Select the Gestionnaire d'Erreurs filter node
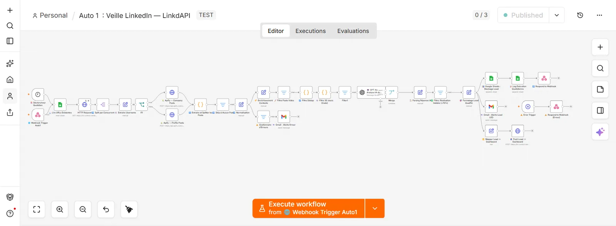 pyautogui.click(x=263, y=117)
